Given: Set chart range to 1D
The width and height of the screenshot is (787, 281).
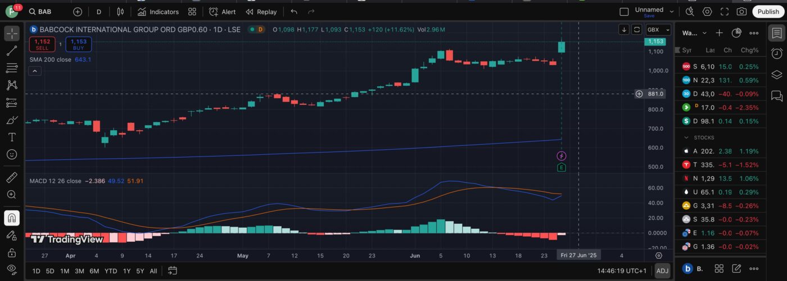Looking at the screenshot, I should pyautogui.click(x=36, y=271).
